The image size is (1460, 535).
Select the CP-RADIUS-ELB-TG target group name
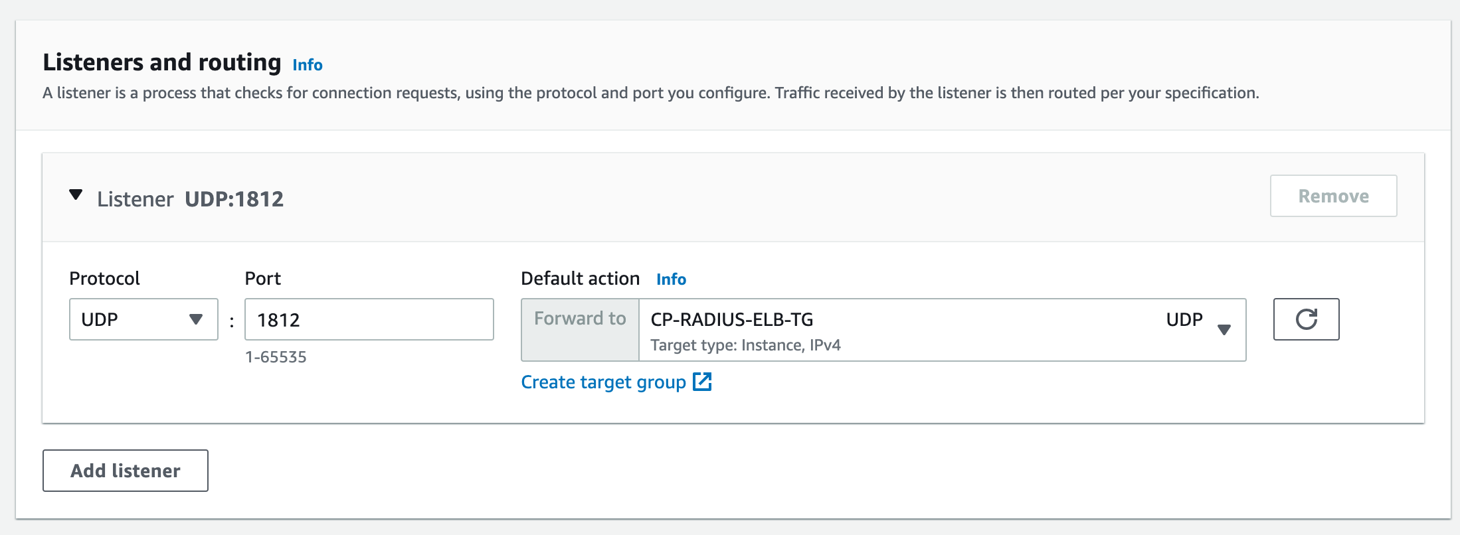[731, 320]
